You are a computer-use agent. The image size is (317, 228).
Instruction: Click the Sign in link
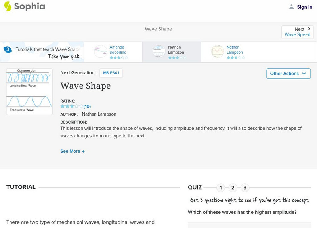305,7
